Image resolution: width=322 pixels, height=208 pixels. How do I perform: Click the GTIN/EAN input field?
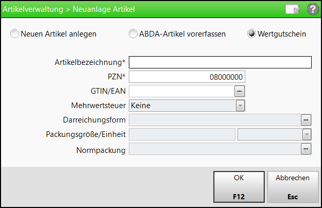(181, 91)
